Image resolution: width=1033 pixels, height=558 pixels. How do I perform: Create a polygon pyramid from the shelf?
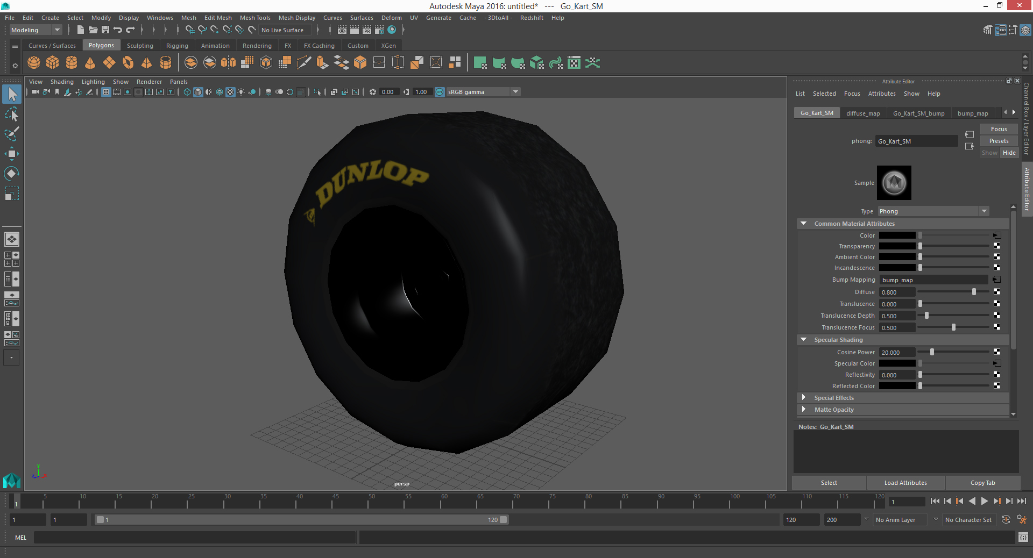click(x=146, y=63)
